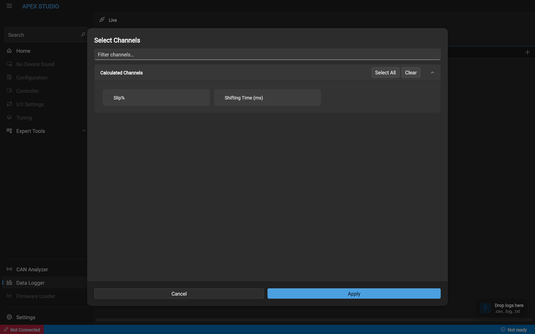Click the Controller icon in sidebar
The height and width of the screenshot is (334, 535).
click(x=9, y=91)
